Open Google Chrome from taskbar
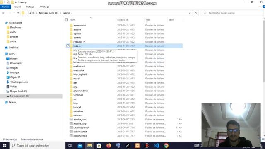Viewport: 265px width, 149px height. coord(166,145)
